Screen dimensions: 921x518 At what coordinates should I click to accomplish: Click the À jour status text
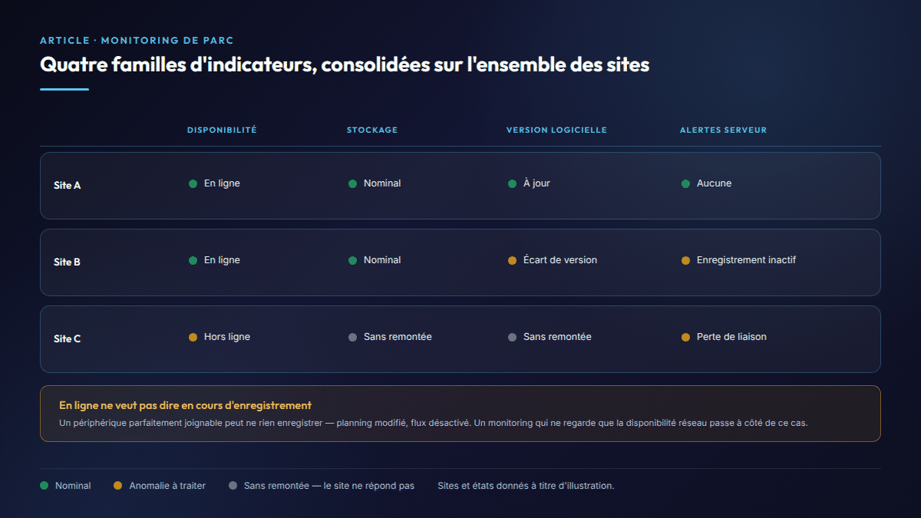536,183
